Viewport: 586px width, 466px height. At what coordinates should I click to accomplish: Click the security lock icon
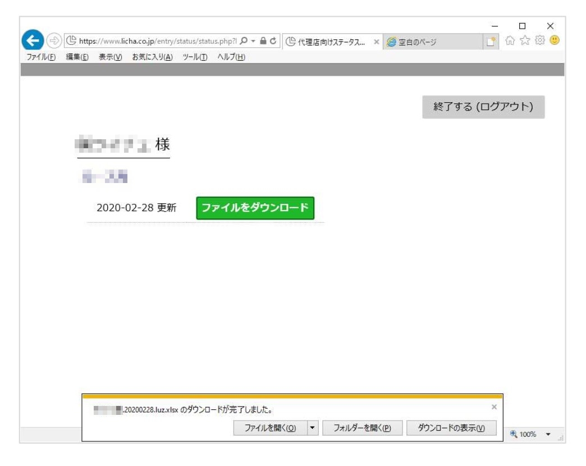click(263, 41)
